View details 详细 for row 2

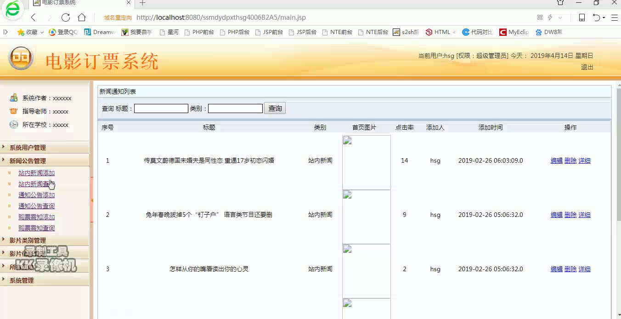pyautogui.click(x=584, y=215)
